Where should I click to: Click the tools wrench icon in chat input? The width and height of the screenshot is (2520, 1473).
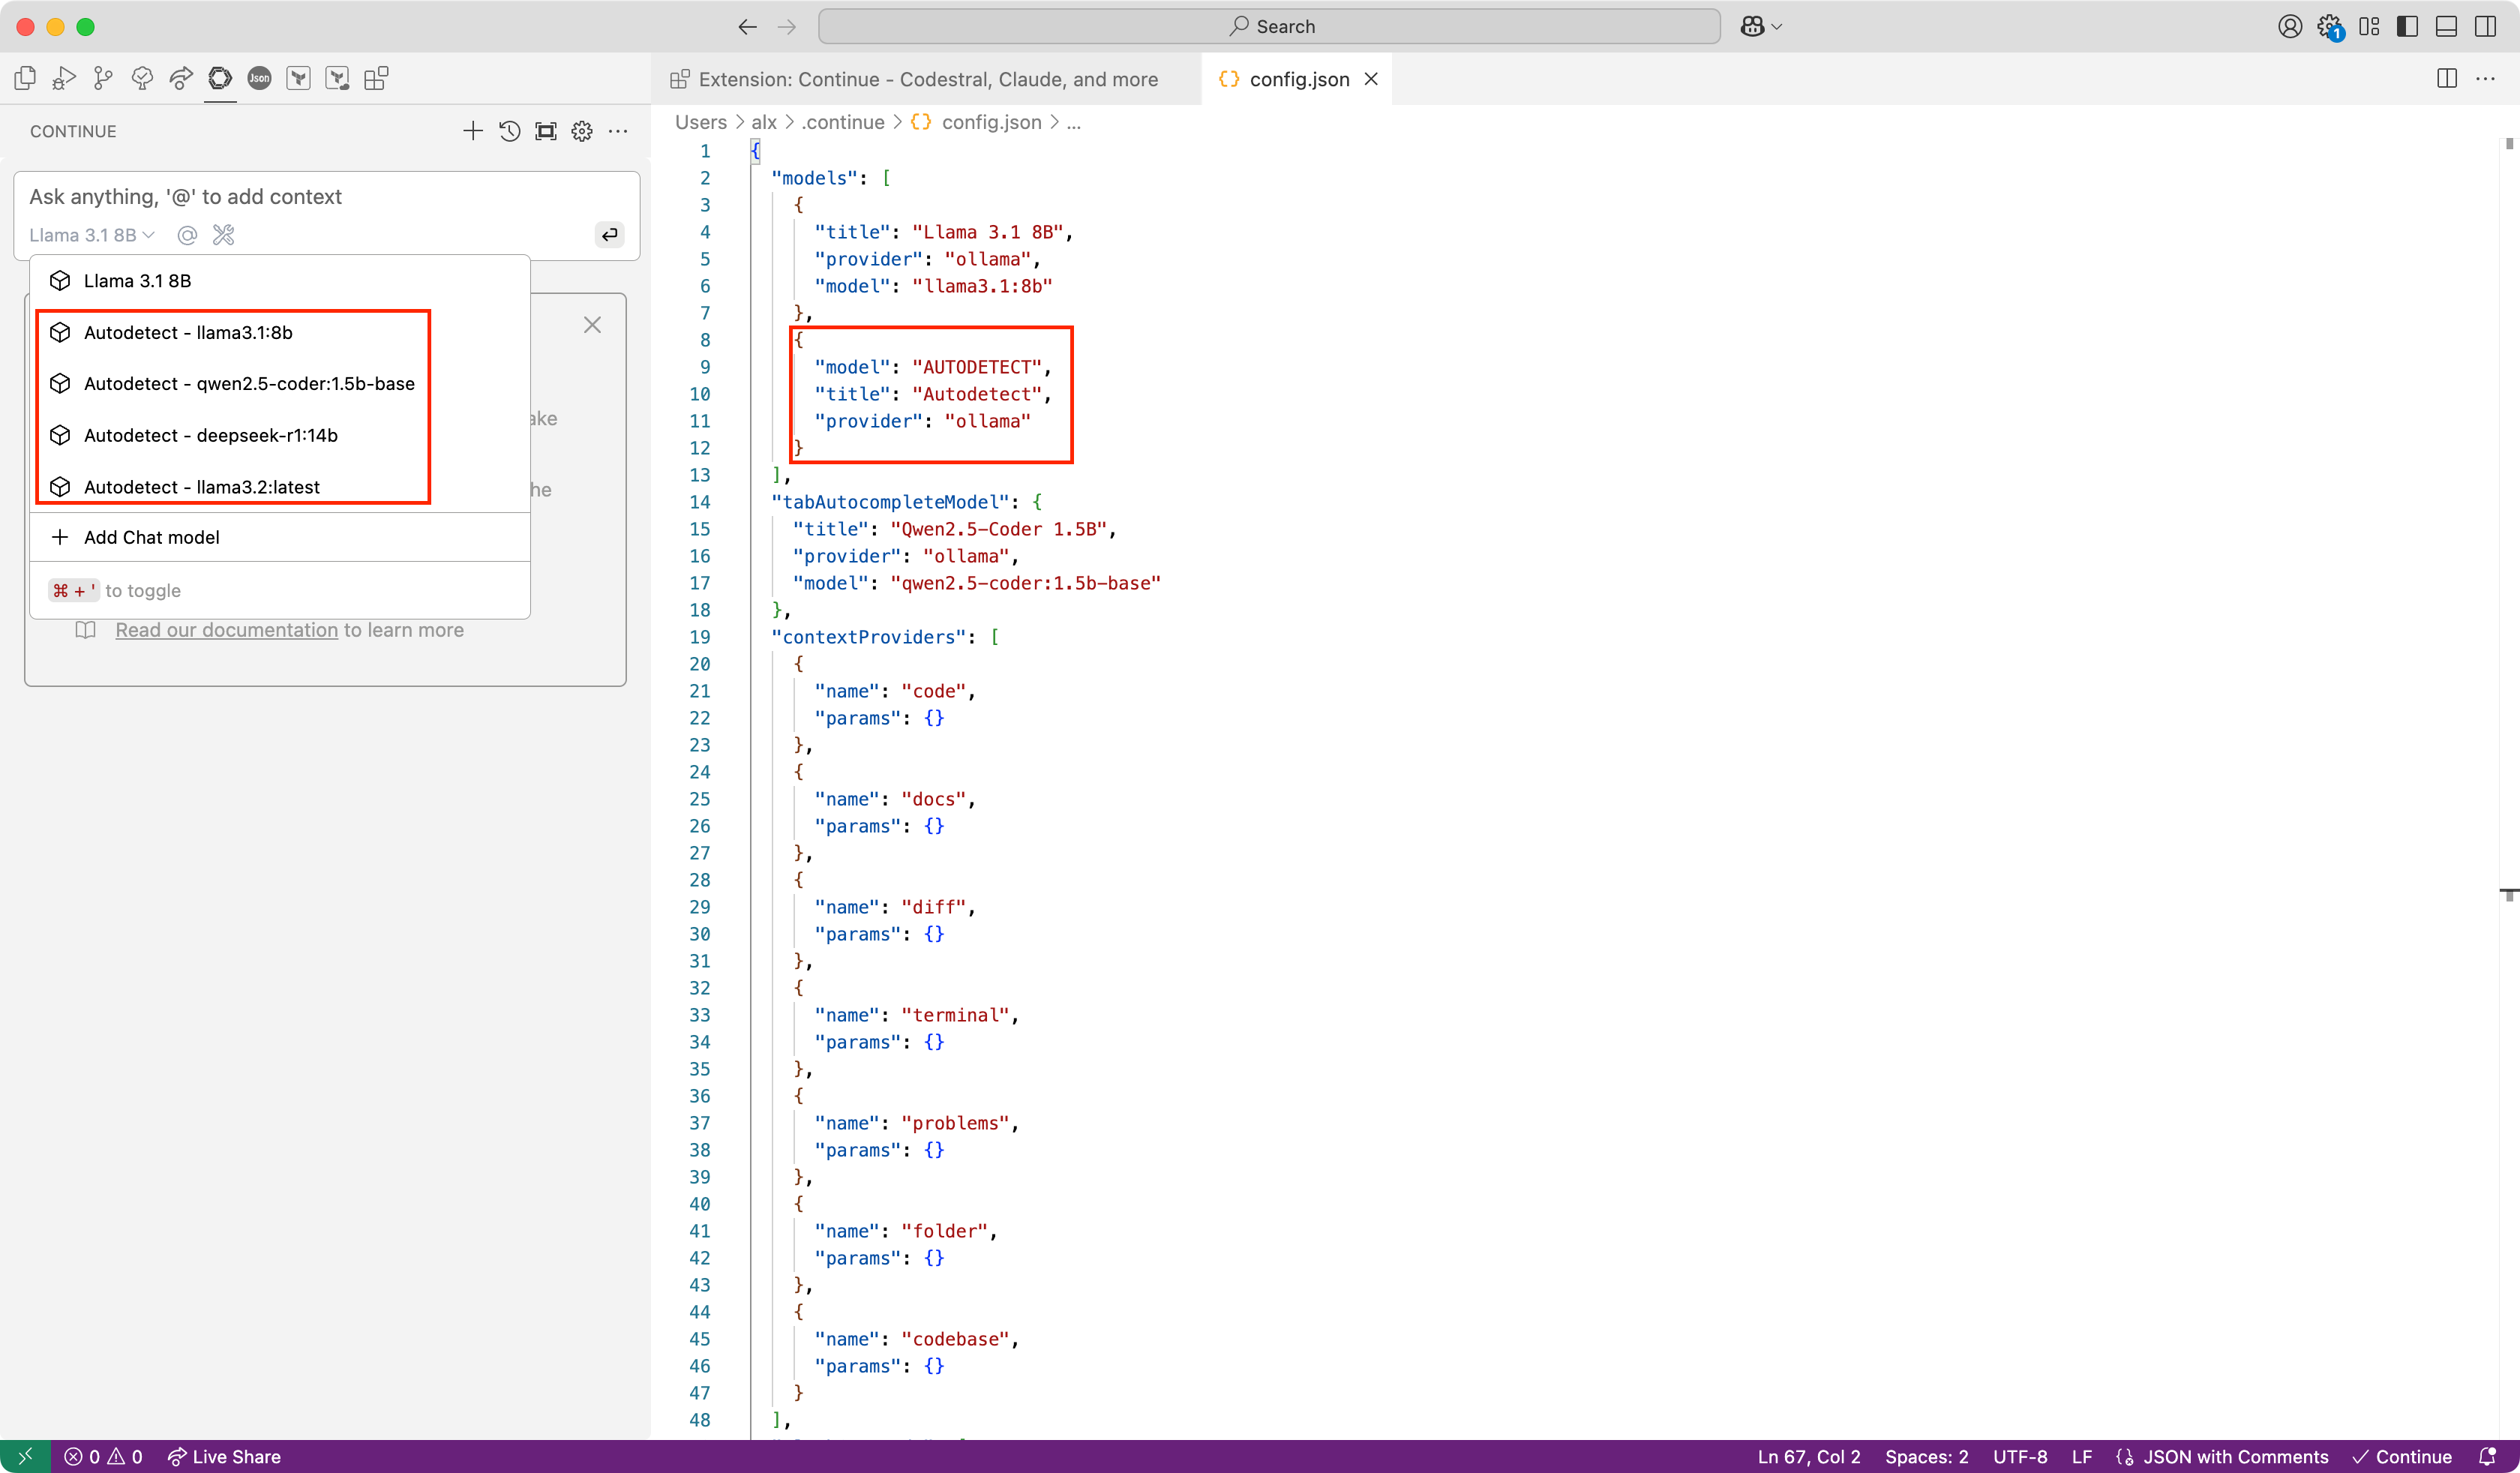[x=224, y=235]
